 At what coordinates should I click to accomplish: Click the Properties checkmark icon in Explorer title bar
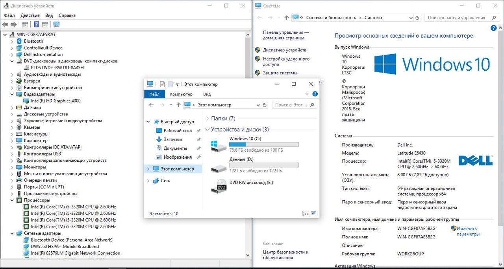click(x=162, y=84)
